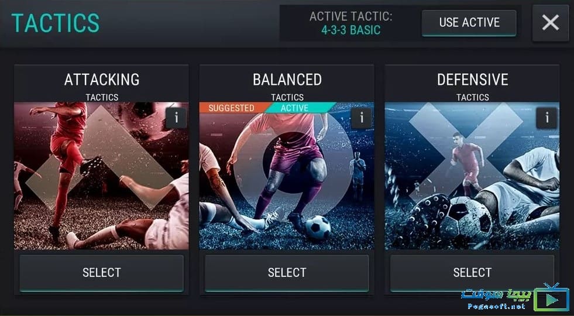
Task: Close the Tactics screen with X
Action: click(550, 23)
